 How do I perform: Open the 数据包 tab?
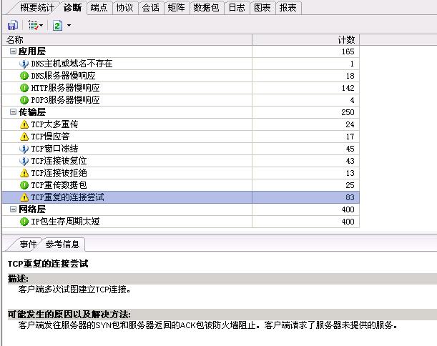pos(206,8)
